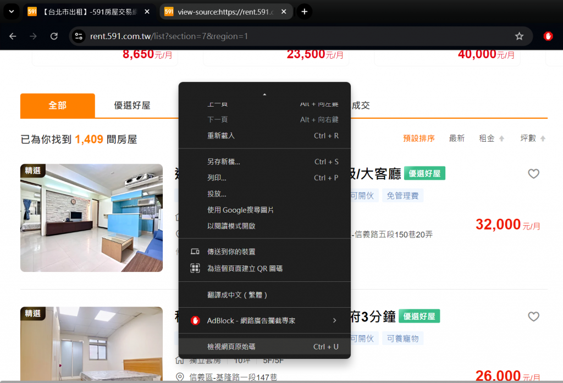Screen dimensions: 563x383
Task: Bookmark this page with the star icon
Action: [519, 36]
